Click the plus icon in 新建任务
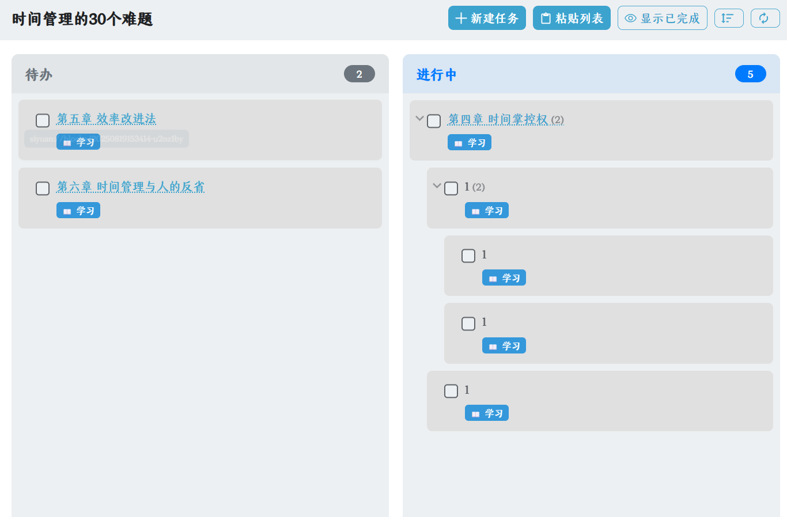Viewport: 787px width, 517px height. 461,18
